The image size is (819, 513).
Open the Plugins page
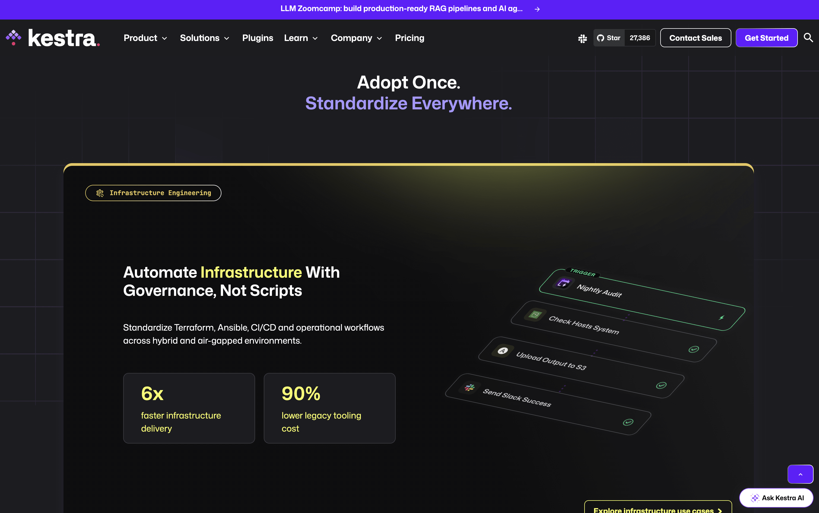[x=258, y=38]
